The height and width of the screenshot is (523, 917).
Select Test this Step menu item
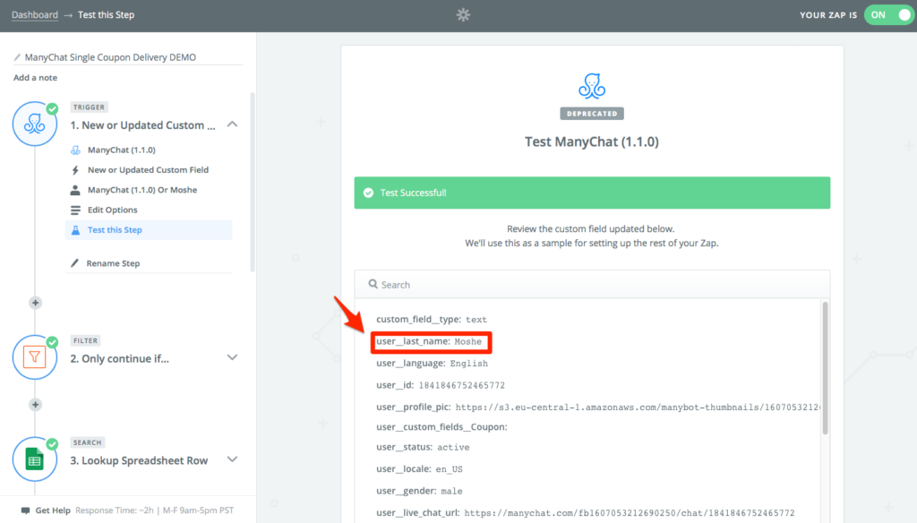[149, 230]
